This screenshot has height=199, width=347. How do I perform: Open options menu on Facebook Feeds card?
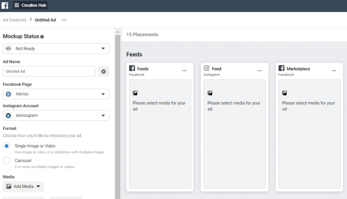click(185, 71)
